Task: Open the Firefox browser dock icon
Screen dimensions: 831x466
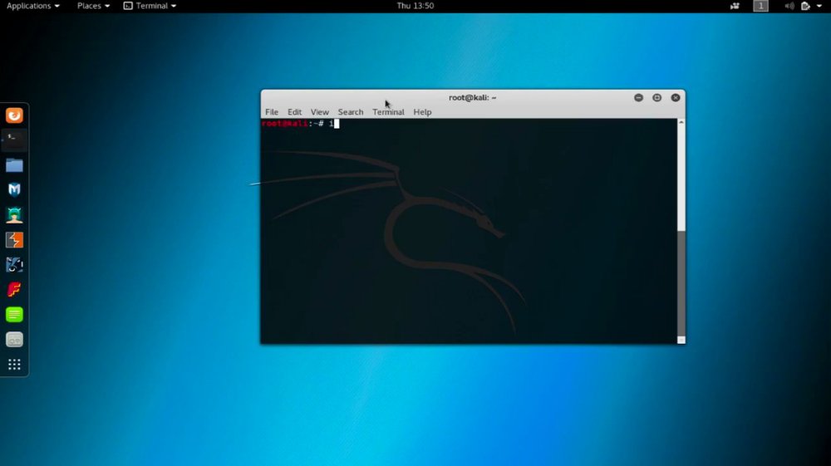Action: pos(14,115)
